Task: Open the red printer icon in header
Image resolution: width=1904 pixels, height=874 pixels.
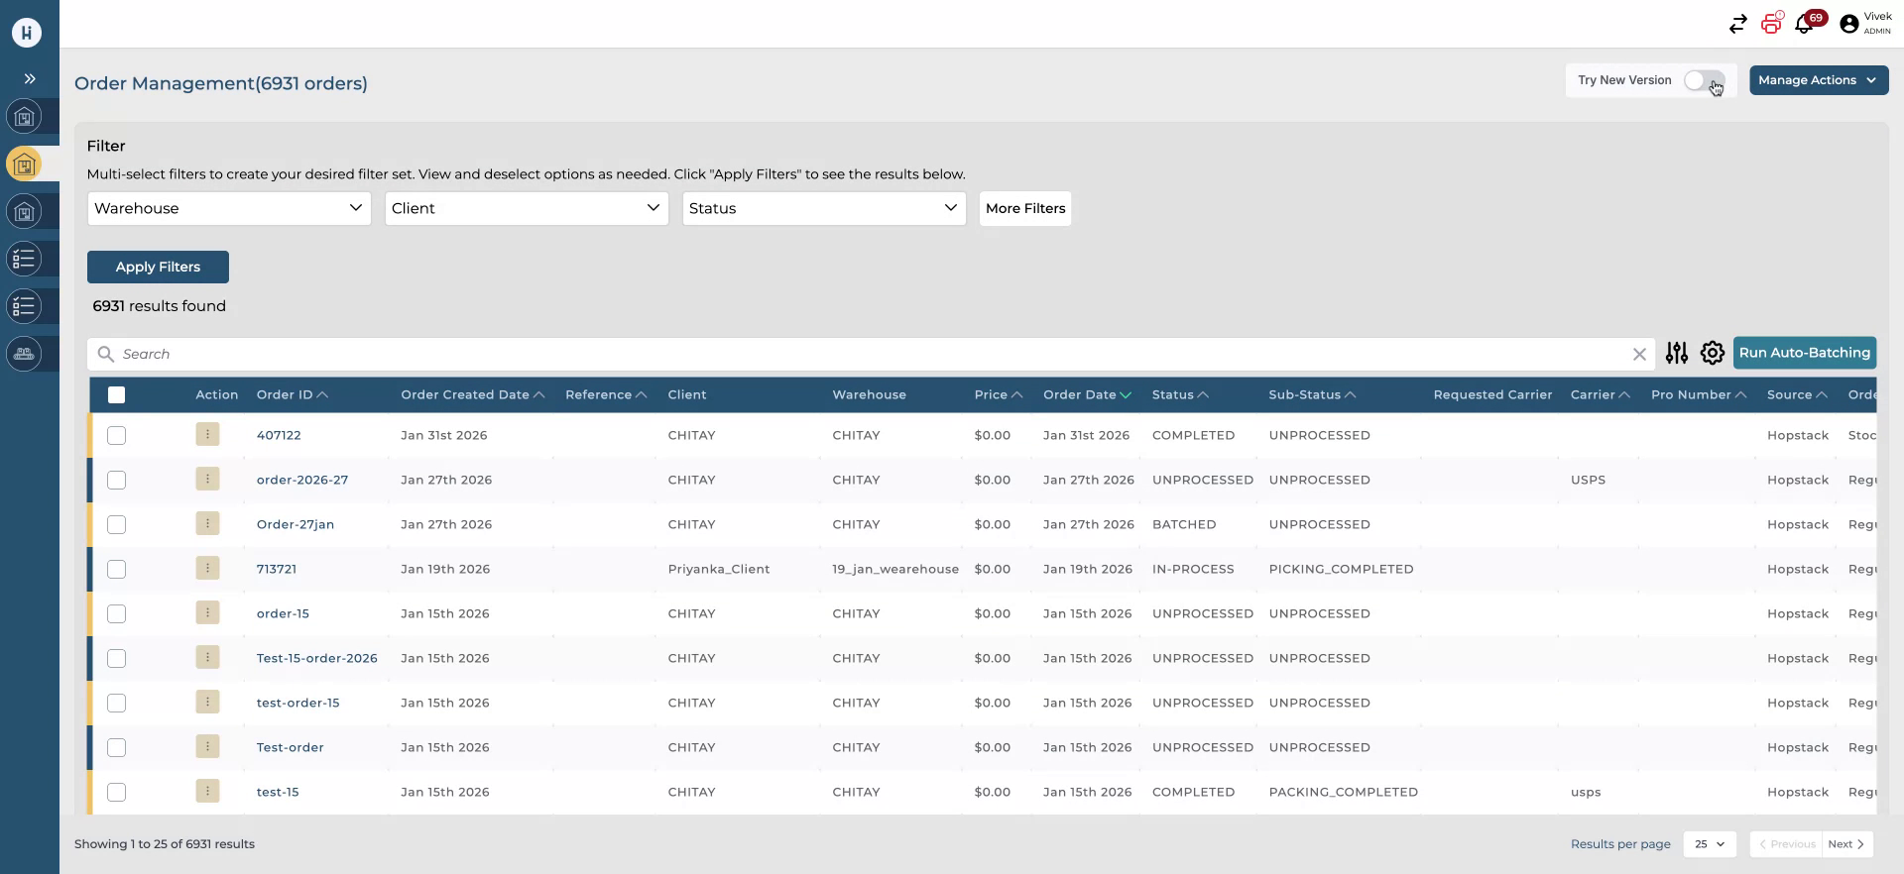Action: (x=1771, y=24)
